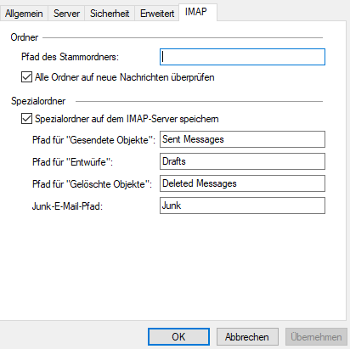Open the Server tab
Screen dimensions: 350x349
pyautogui.click(x=66, y=14)
